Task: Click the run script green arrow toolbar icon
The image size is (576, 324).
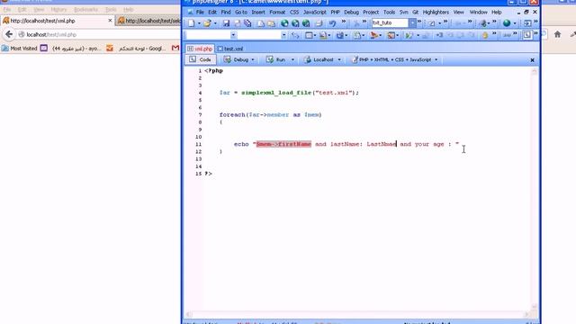Action: [409, 35]
